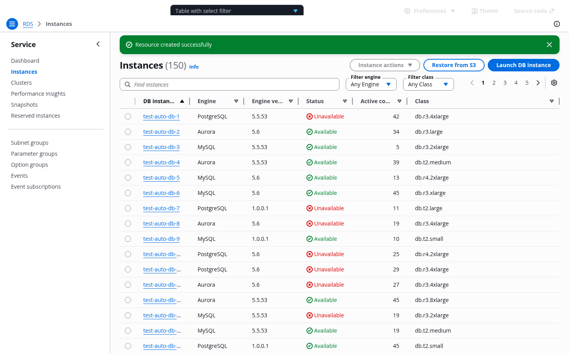Select radio button for test-auto-db-1

(x=128, y=116)
